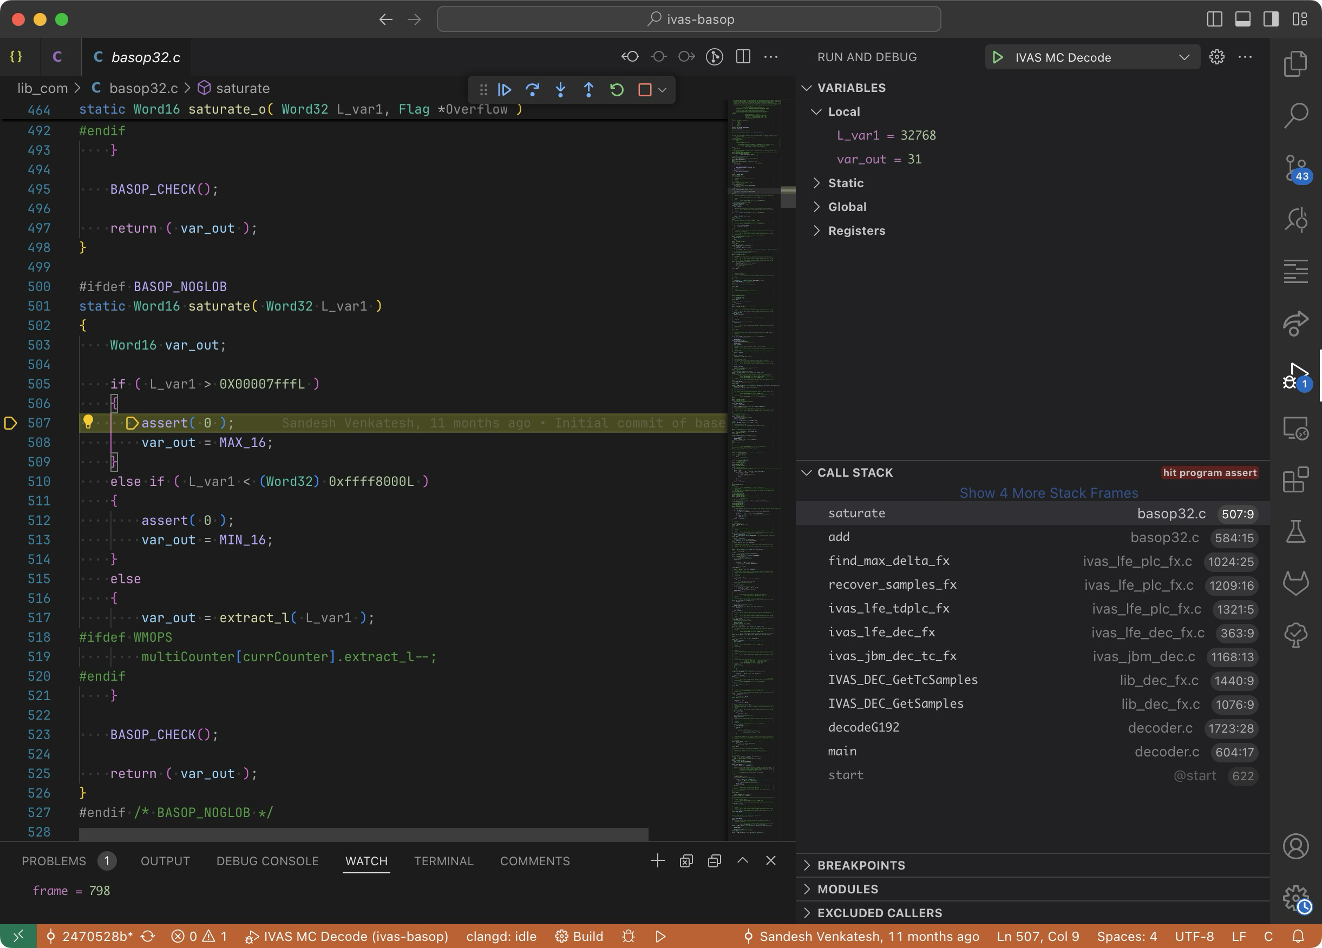Screen dimensions: 1322x948
Task: Click the Step Into debug icon
Action: [x=560, y=90]
